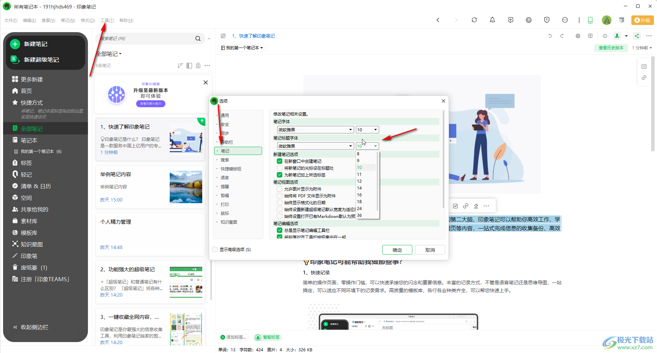Screen dimensions: 657x353
Task: Click the green share icon
Action: [637, 36]
